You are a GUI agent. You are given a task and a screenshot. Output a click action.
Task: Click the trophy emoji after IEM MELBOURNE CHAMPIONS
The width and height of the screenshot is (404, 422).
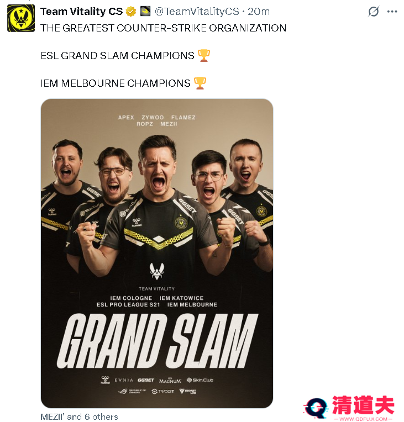200,83
